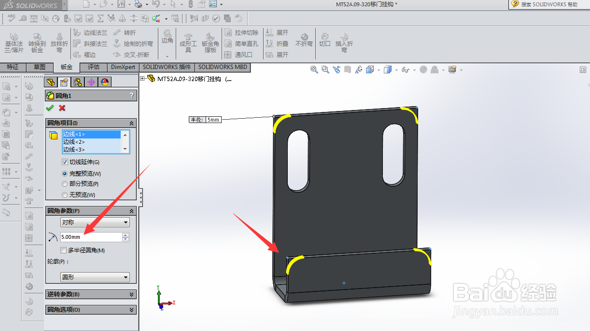Viewport: 590px width, 331px height.
Task: Switch to SOLIDWORKS 插件 tab
Action: tap(167, 67)
